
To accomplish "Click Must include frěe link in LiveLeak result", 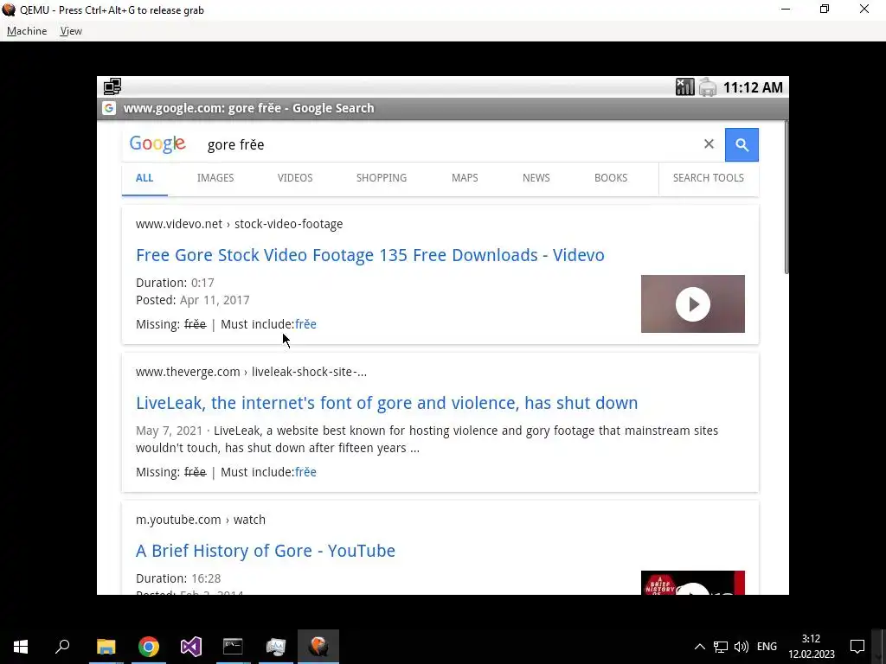I will (305, 472).
